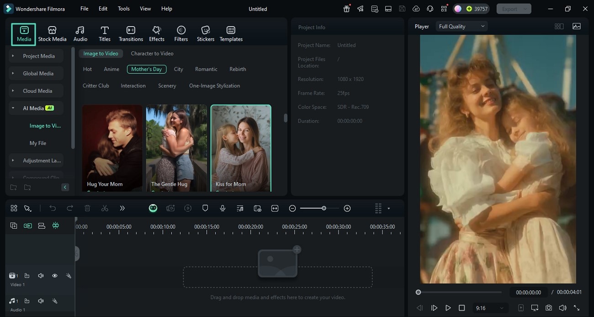Select the Hug Your Mom template thumbnail

click(x=112, y=147)
